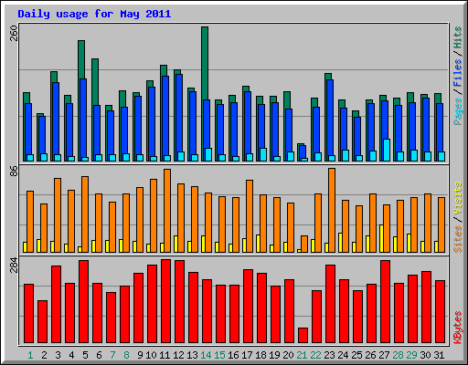Screen dimensions: 468x365
Task: Click day label "1" on the x-axis
Action: (30, 355)
